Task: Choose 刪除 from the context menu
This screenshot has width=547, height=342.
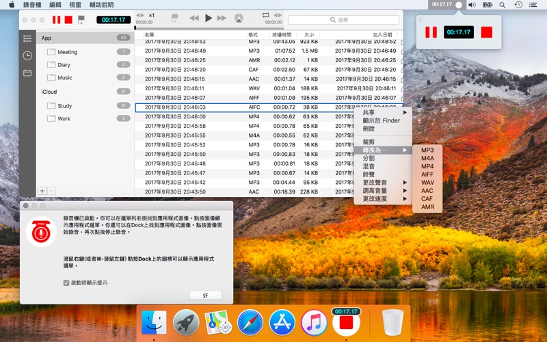Action: (383, 129)
